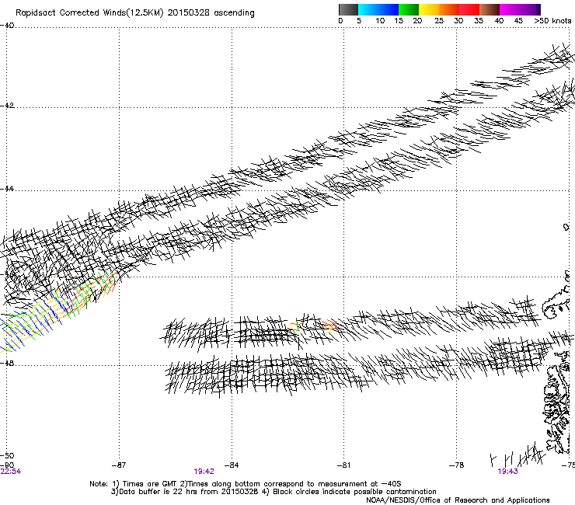Click the 'Times are GMT' note line

[x=246, y=484]
